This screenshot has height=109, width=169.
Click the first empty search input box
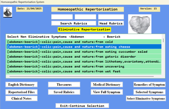[x=62, y=17]
